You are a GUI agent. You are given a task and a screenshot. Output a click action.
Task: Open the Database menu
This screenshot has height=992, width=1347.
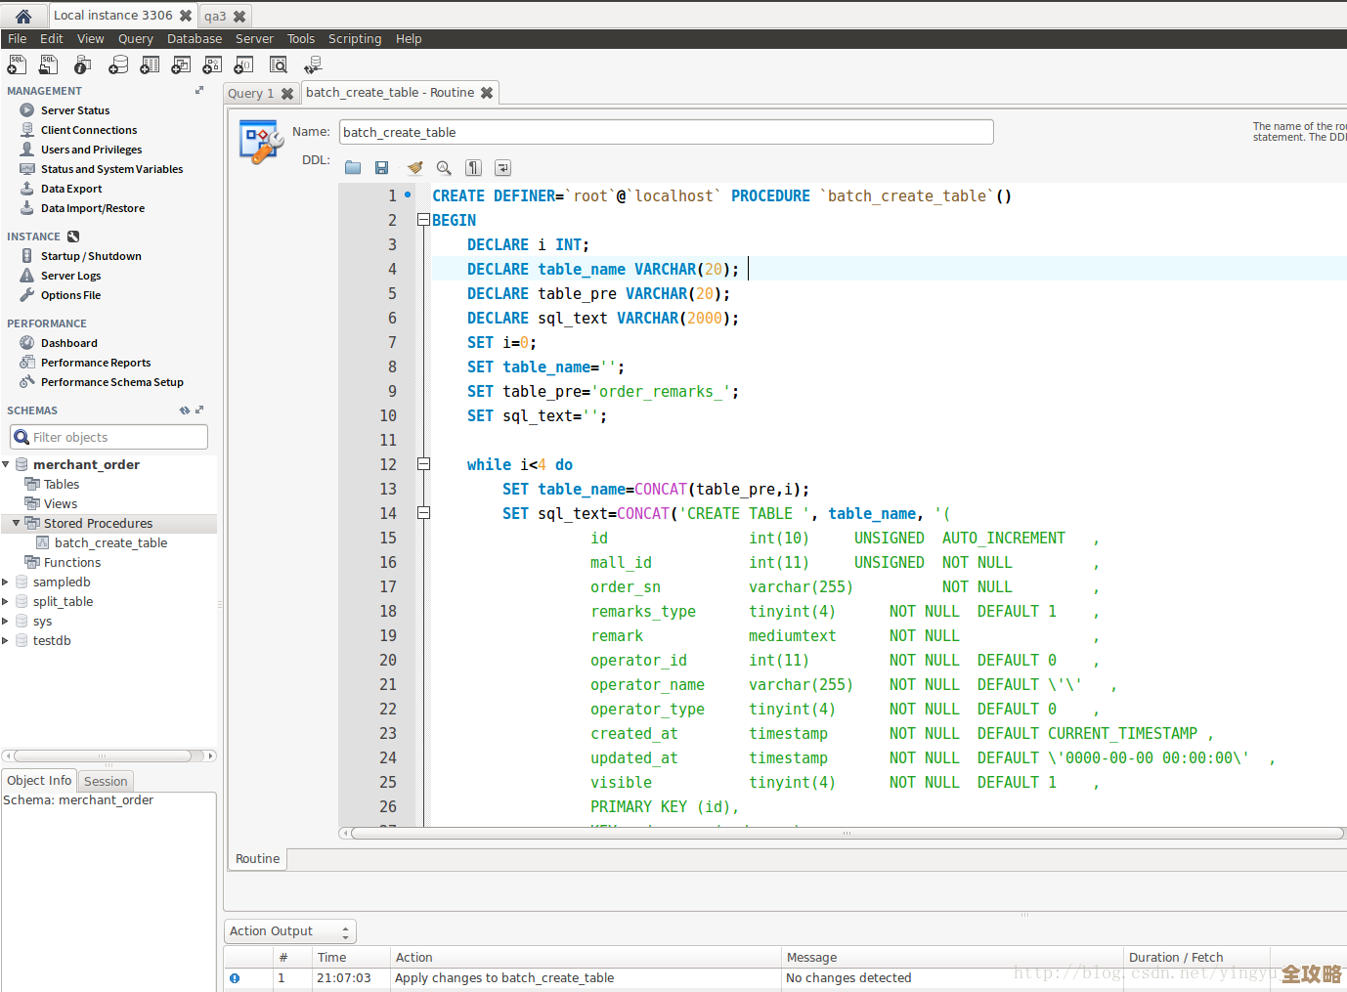point(194,39)
